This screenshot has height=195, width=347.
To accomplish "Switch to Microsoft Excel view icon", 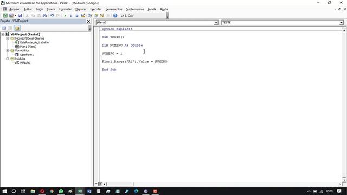I will [5, 16].
